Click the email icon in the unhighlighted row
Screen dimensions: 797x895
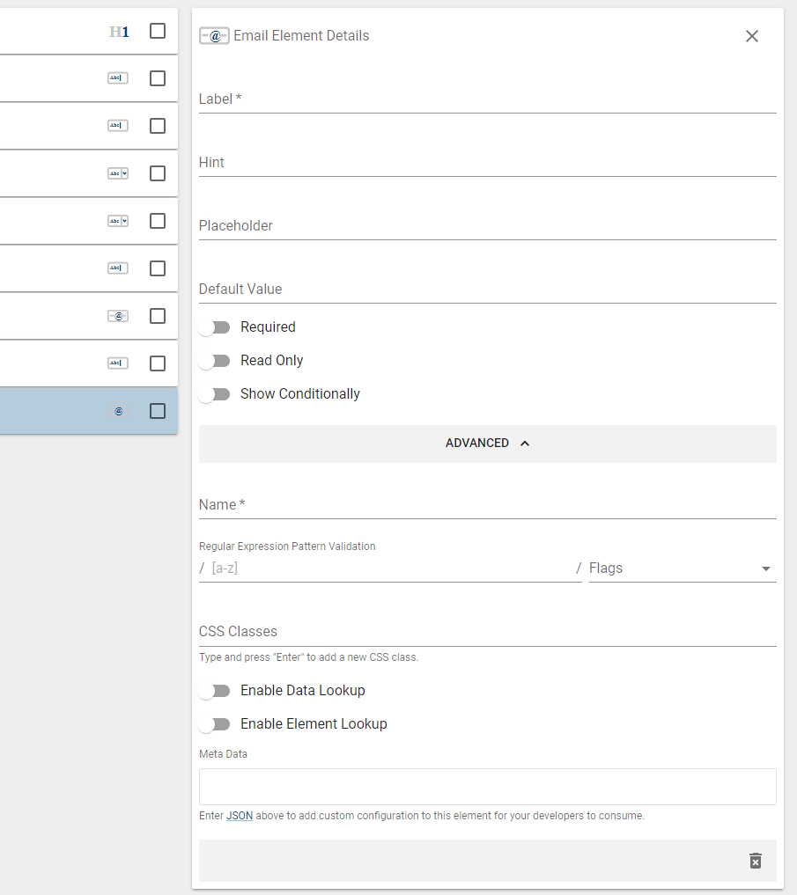click(118, 316)
